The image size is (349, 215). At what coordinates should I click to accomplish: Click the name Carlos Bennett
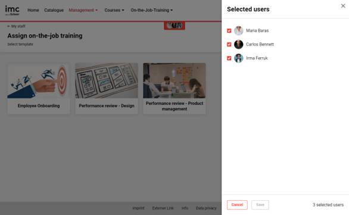tap(260, 45)
